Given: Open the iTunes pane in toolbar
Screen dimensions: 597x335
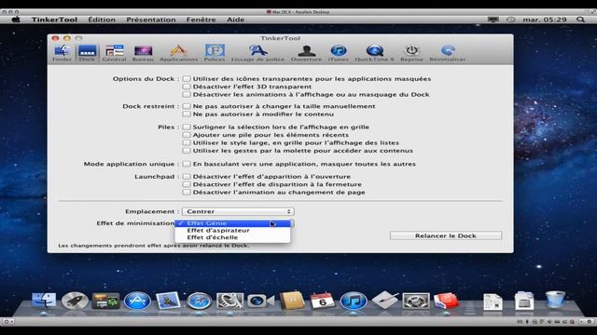Looking at the screenshot, I should pos(339,53).
